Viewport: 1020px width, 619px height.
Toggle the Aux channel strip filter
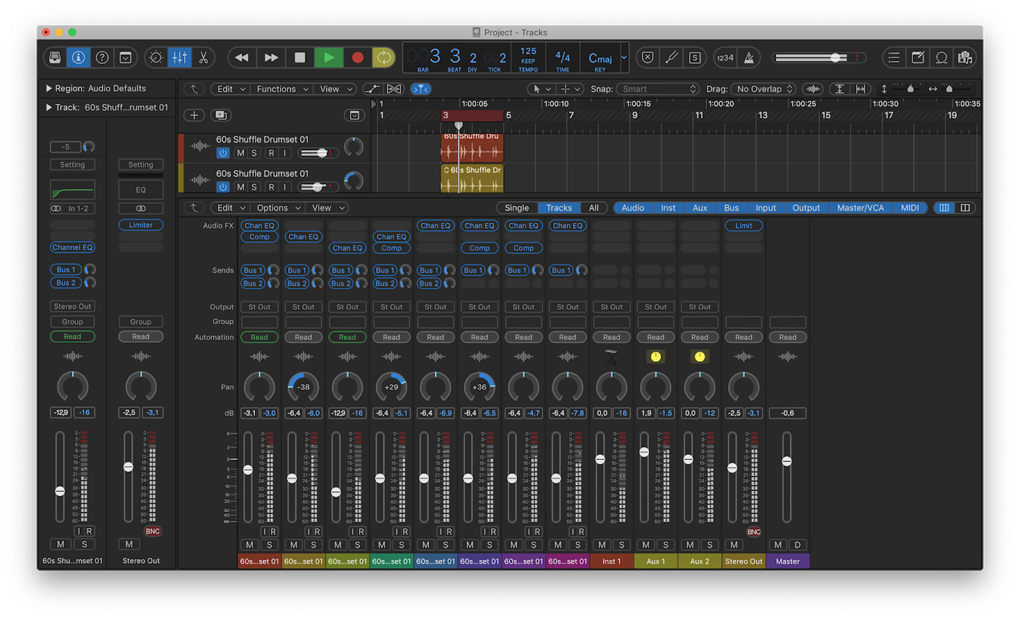click(700, 208)
